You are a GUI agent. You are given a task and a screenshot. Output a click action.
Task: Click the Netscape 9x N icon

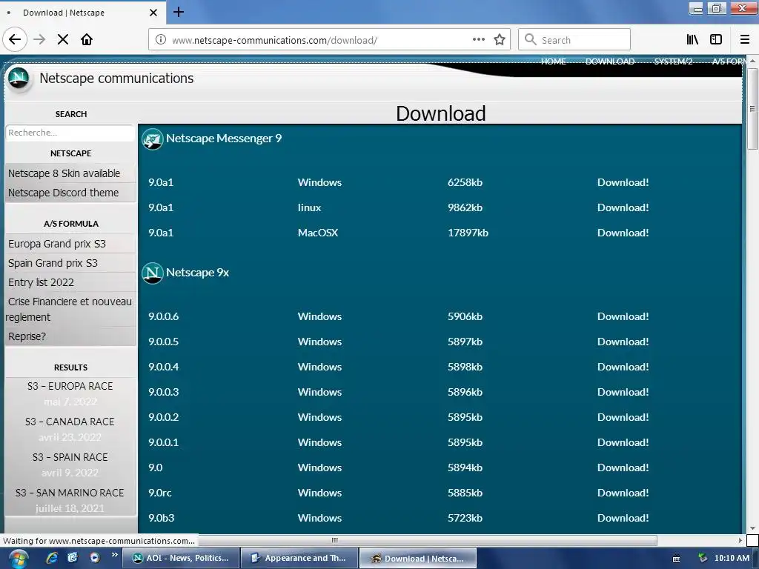point(153,273)
